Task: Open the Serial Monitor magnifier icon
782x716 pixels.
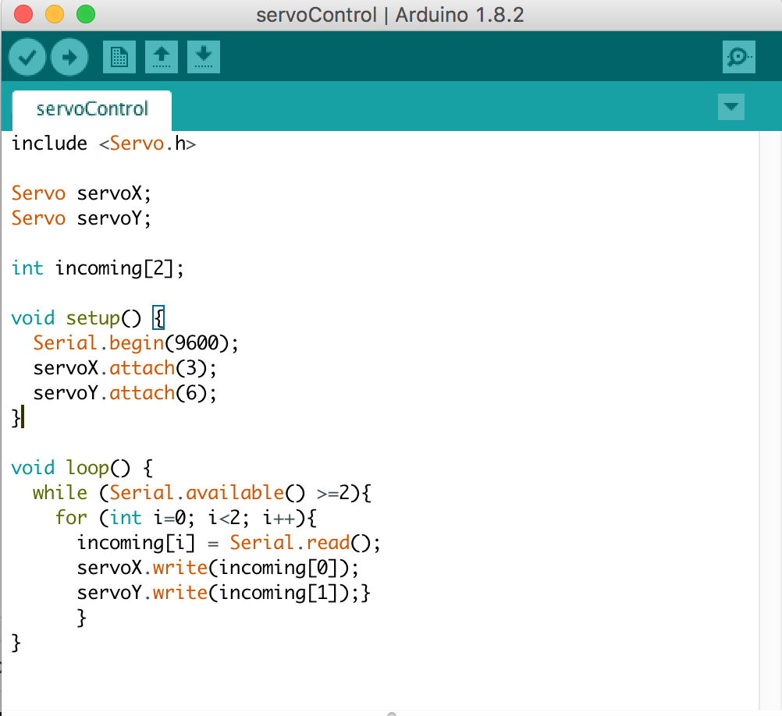Action: click(738, 57)
